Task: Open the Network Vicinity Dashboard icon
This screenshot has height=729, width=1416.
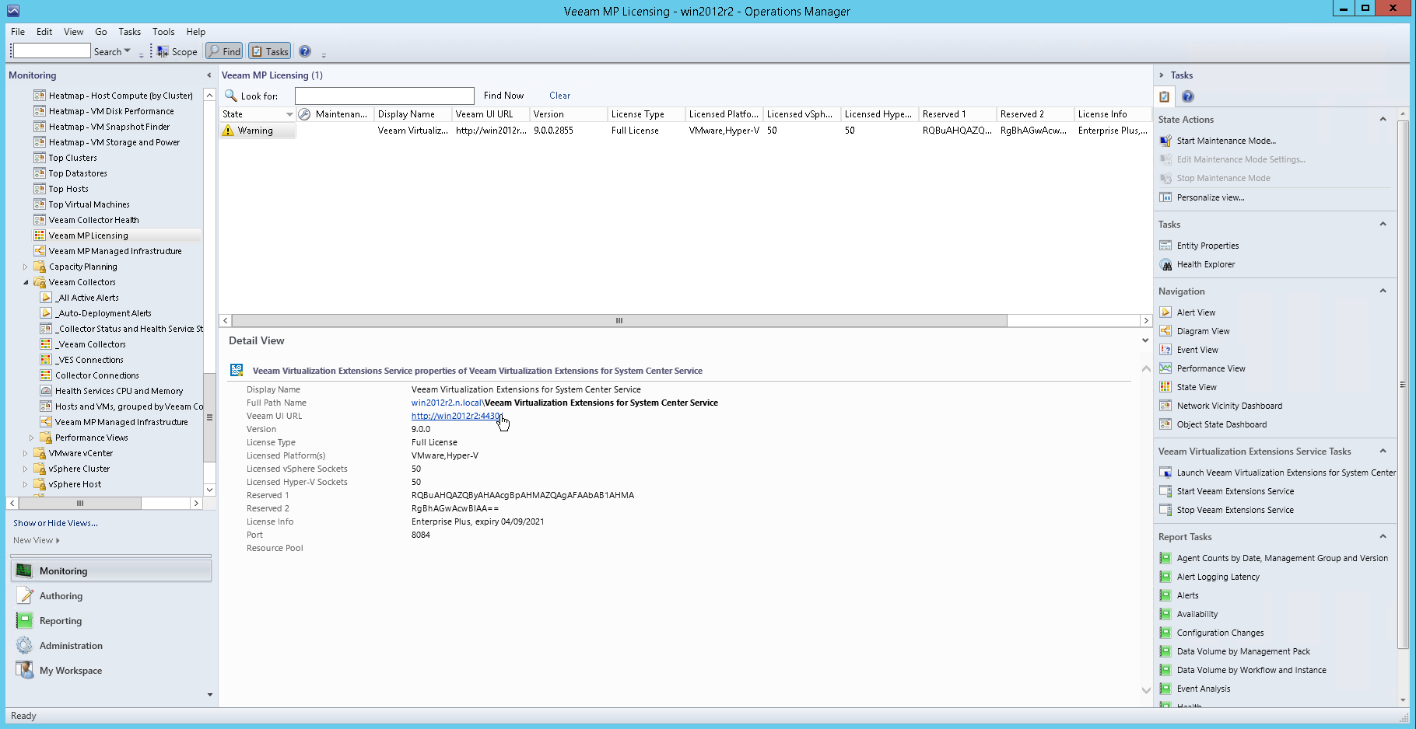Action: (1165, 406)
